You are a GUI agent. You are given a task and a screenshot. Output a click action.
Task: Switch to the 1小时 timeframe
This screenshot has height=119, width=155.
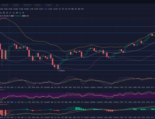(31, 9)
